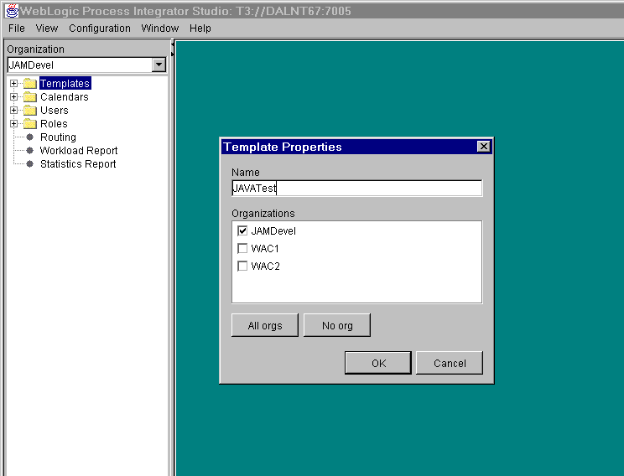The width and height of the screenshot is (624, 476).
Task: Click the JAMDevel organization combo box
Action: pos(86,65)
